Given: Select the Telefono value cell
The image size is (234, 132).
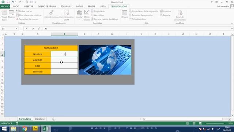Looking at the screenshot, I should (64, 71).
